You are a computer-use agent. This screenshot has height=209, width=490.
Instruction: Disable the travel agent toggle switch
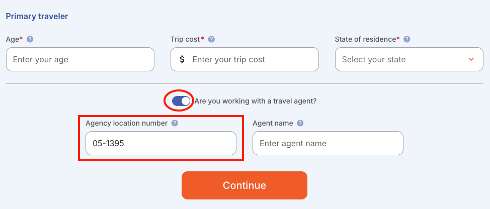coord(181,101)
